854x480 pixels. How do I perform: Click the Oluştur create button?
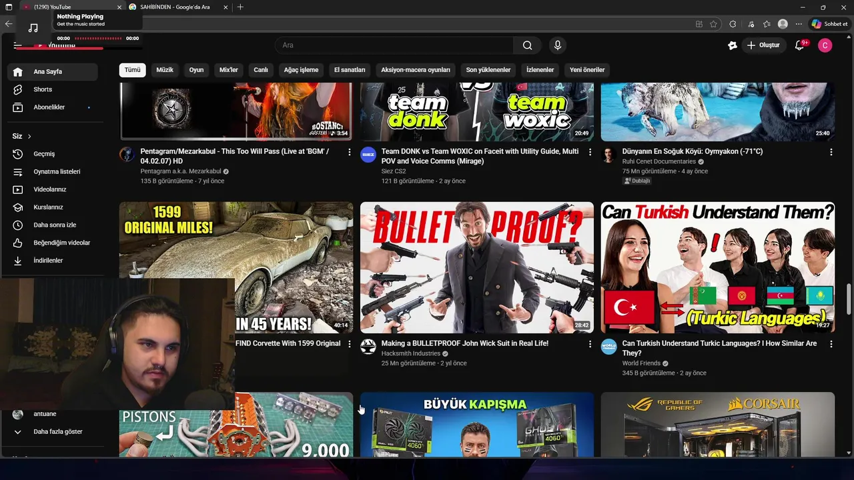763,45
